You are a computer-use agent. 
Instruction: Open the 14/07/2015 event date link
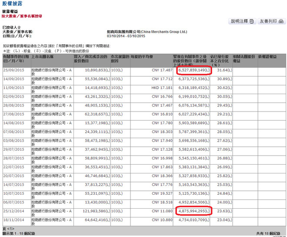point(13,185)
